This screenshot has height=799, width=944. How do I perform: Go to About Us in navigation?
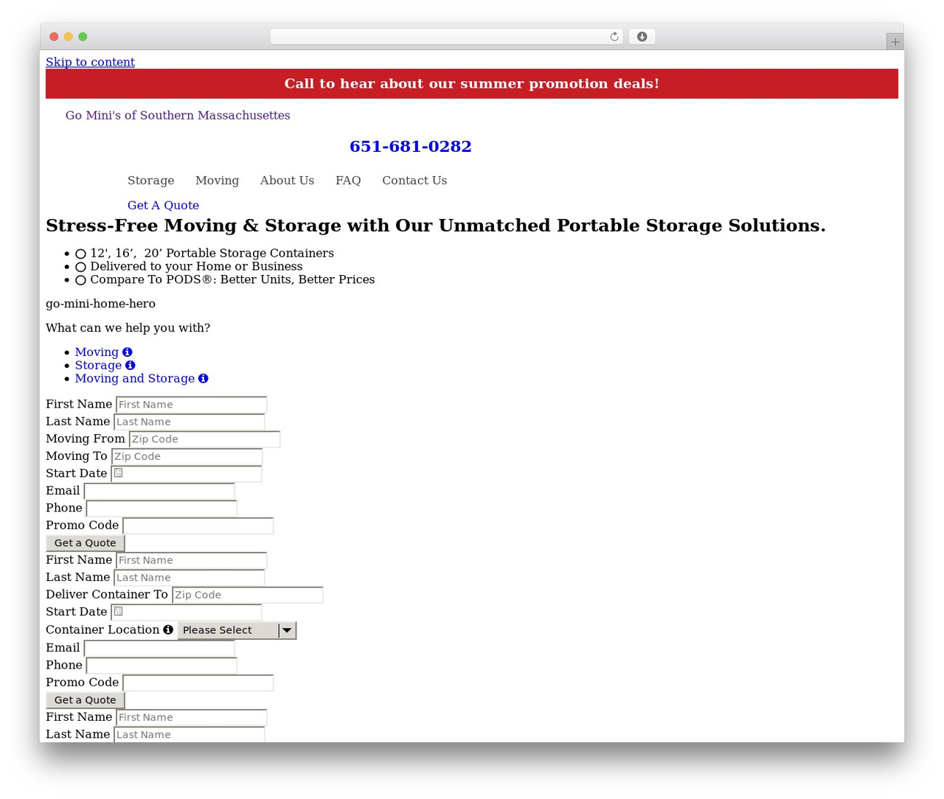(287, 181)
